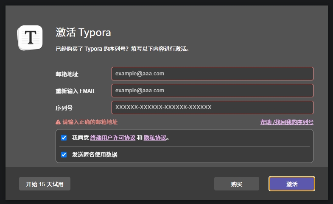This screenshot has width=333, height=204.
Task: Focus the 邮箱地址 email input field
Action: 213,74
